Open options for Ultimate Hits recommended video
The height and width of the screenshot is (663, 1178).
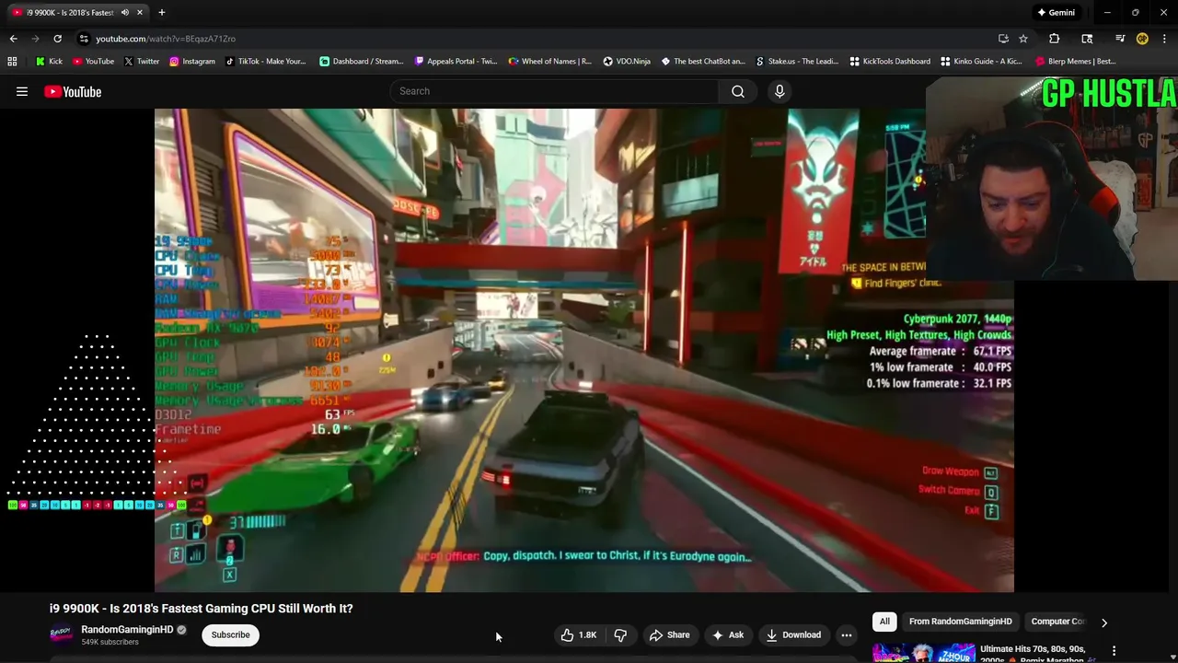(1114, 651)
